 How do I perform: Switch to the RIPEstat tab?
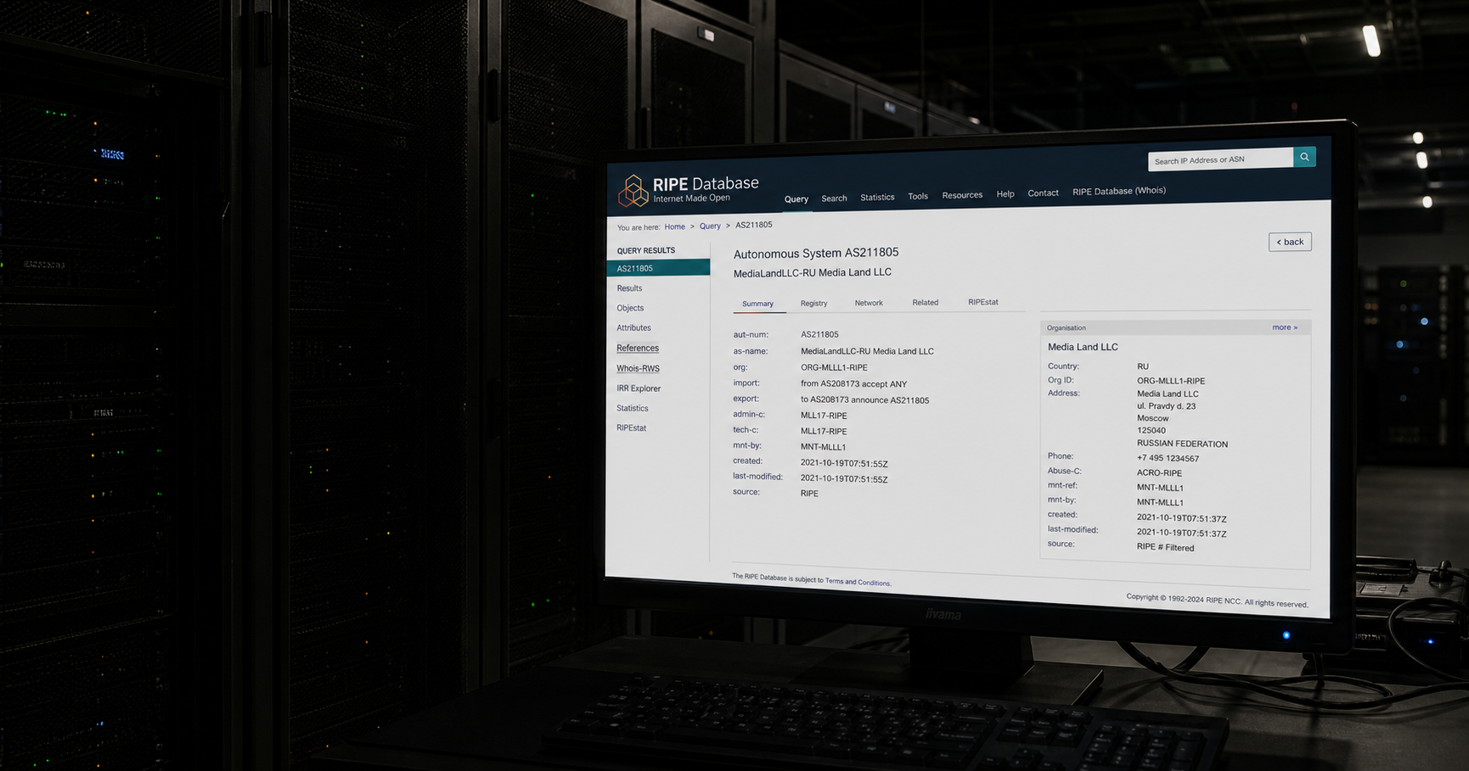(983, 302)
